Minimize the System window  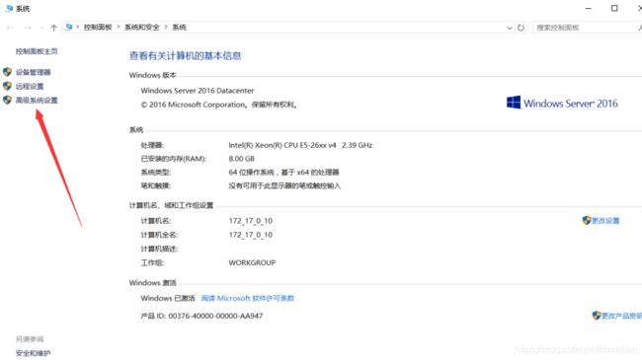(589, 8)
